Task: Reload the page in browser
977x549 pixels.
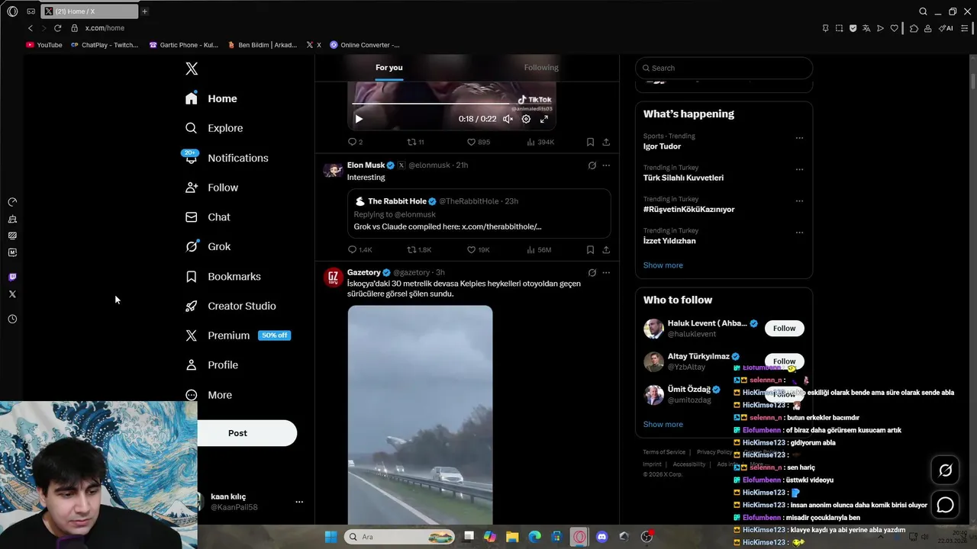Action: pyautogui.click(x=57, y=28)
